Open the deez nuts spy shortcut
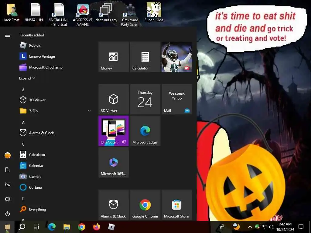311x233 pixels. tap(106, 13)
